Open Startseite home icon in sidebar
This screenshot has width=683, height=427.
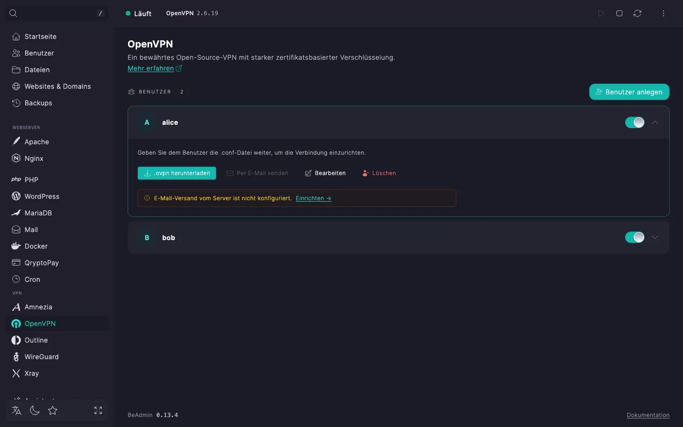pyautogui.click(x=16, y=37)
